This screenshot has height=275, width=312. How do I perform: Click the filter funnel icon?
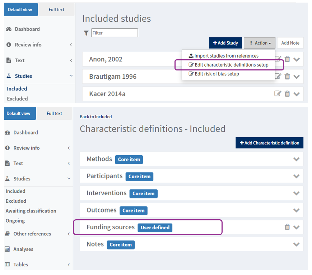(x=86, y=33)
